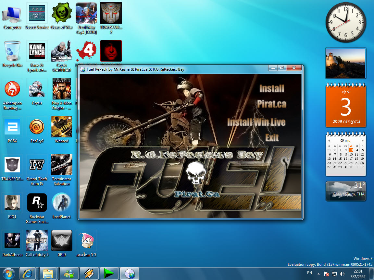
Task: Select Terminator Salvation icon
Action: pyautogui.click(x=62, y=165)
